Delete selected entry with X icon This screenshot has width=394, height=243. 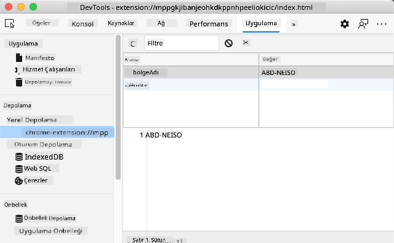[x=246, y=42]
